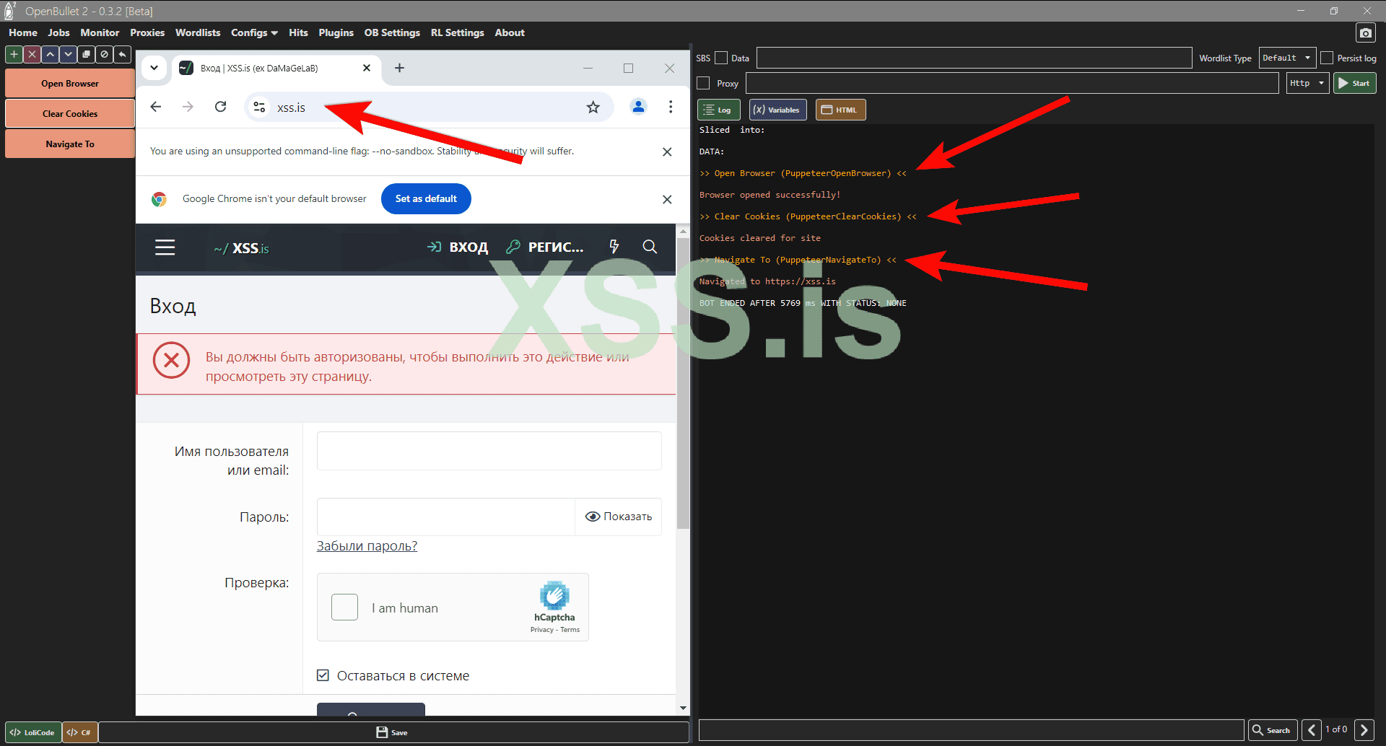The image size is (1386, 746).
Task: Enable the Persist log checkbox
Action: click(1327, 58)
